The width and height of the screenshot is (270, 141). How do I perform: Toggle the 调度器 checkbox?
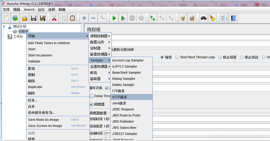(x=92, y=104)
